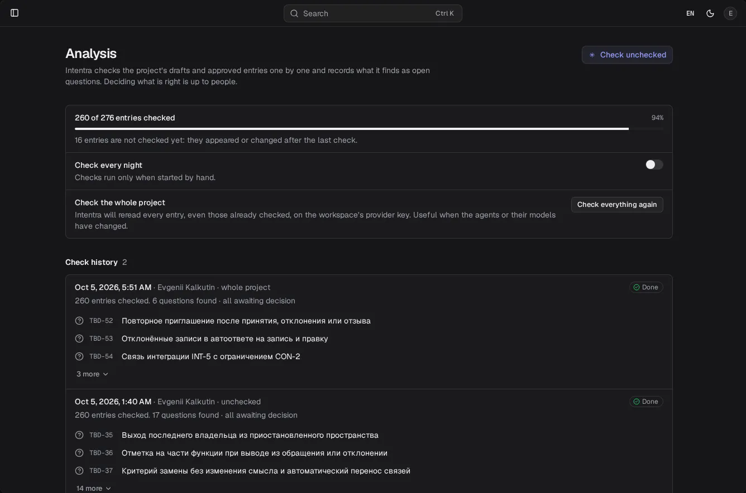Click the question icon beside TBD-36
This screenshot has height=493, width=746.
click(x=79, y=453)
